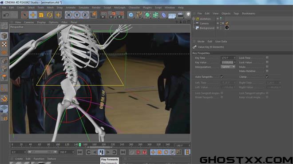Click the green timeline playhead marker
293x164 pixels.
[80, 145]
